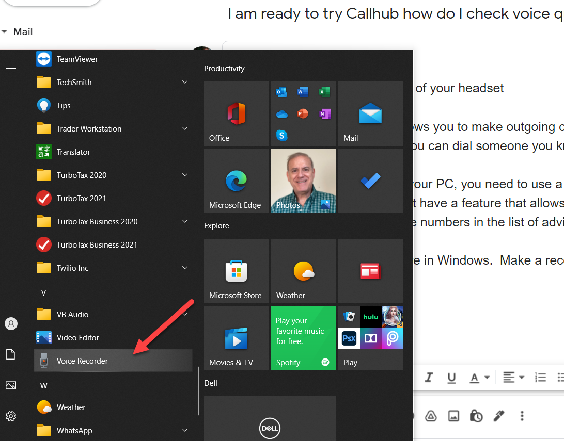Open the Tips app
564x441 pixels.
click(113, 106)
